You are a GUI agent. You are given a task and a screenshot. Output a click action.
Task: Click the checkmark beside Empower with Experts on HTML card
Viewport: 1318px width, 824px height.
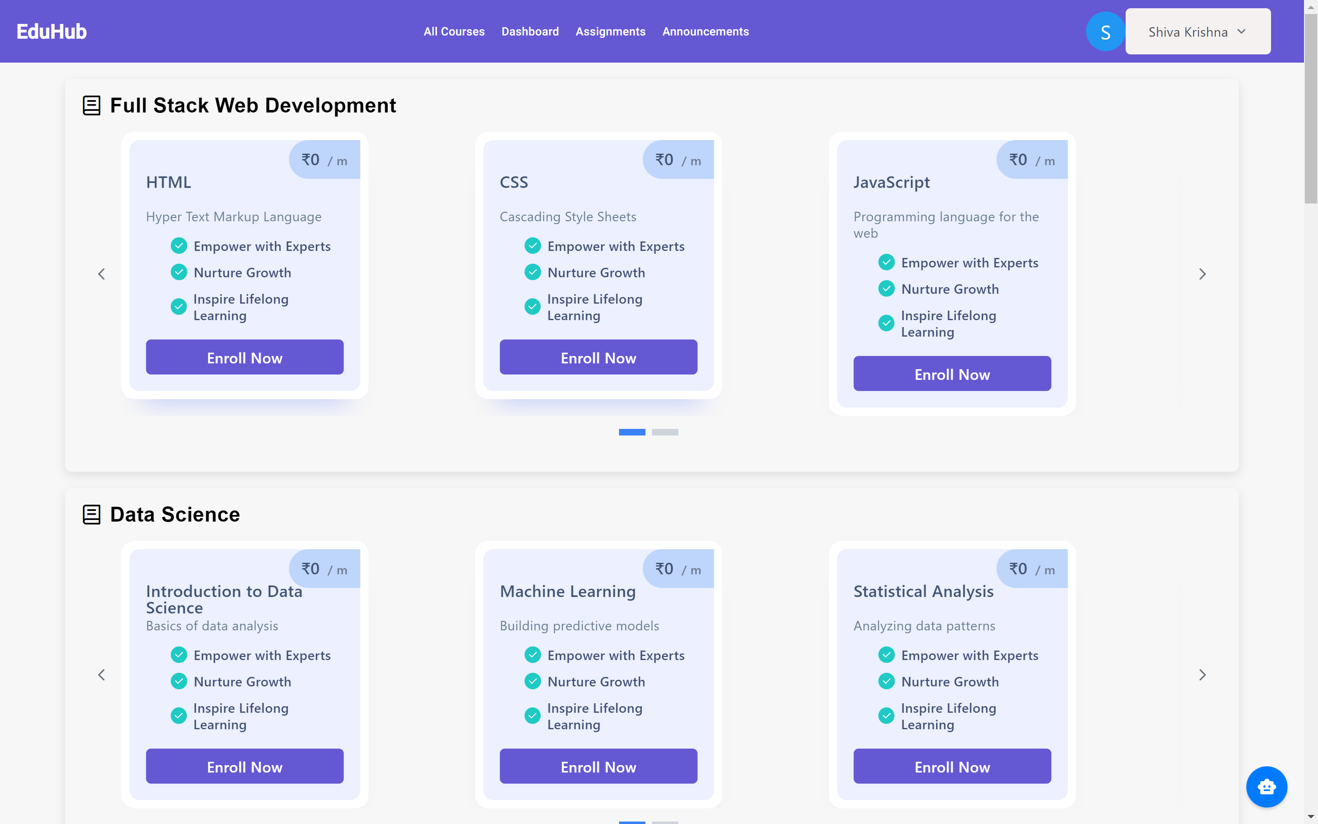pyautogui.click(x=179, y=245)
